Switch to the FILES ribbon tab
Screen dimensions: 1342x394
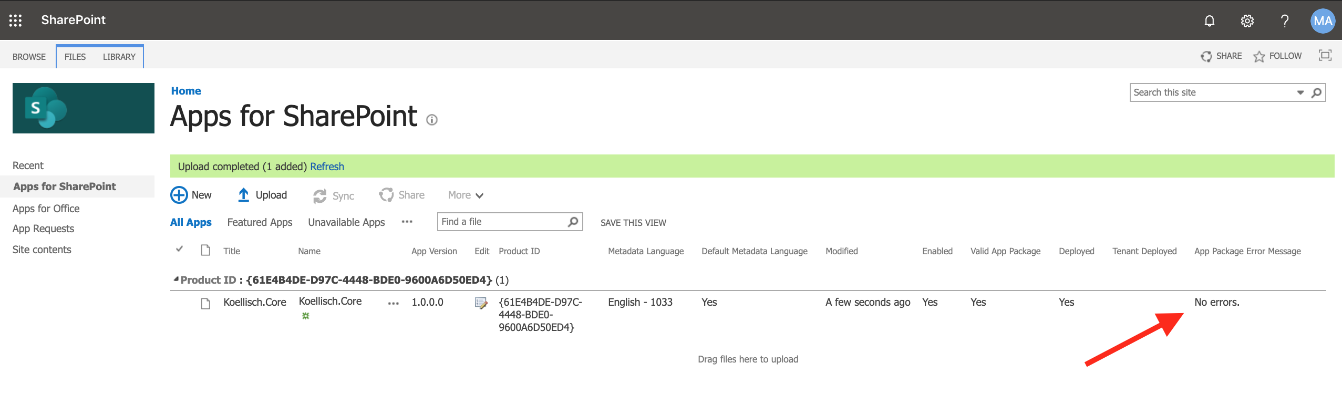(75, 57)
